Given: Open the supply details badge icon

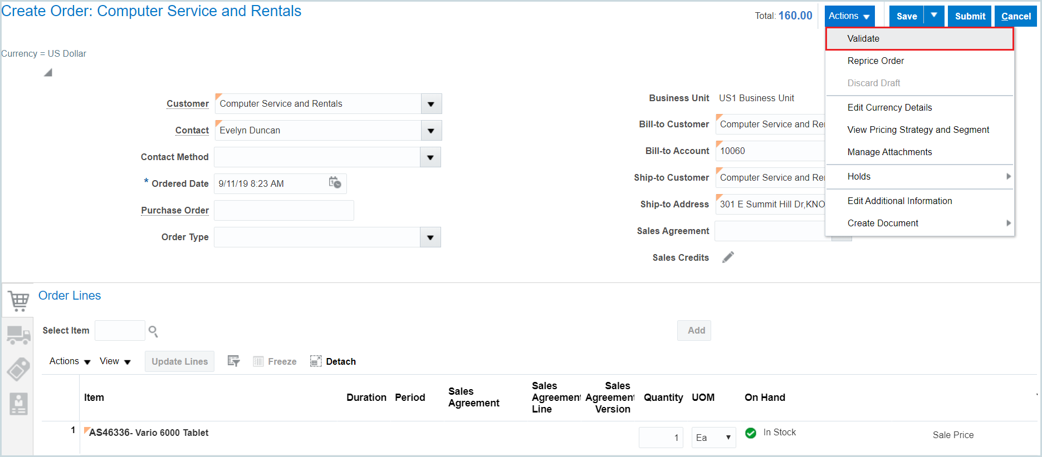Looking at the screenshot, I should click(x=18, y=404).
